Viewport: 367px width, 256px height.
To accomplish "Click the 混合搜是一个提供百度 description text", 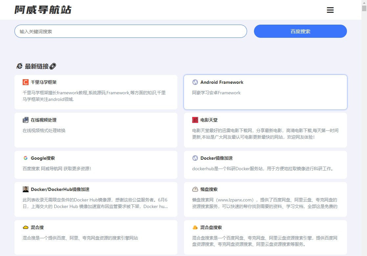I will (x=80, y=238).
